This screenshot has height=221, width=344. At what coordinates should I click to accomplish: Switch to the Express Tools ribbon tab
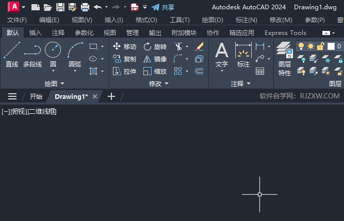point(285,33)
